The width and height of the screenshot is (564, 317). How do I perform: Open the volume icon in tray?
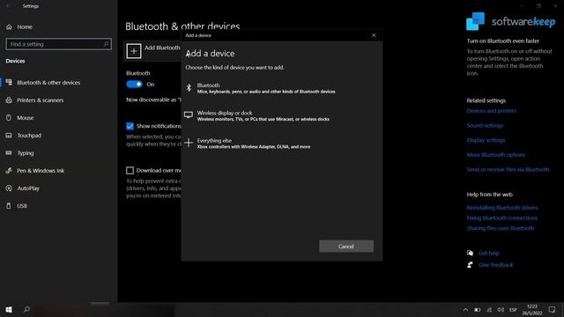501,310
